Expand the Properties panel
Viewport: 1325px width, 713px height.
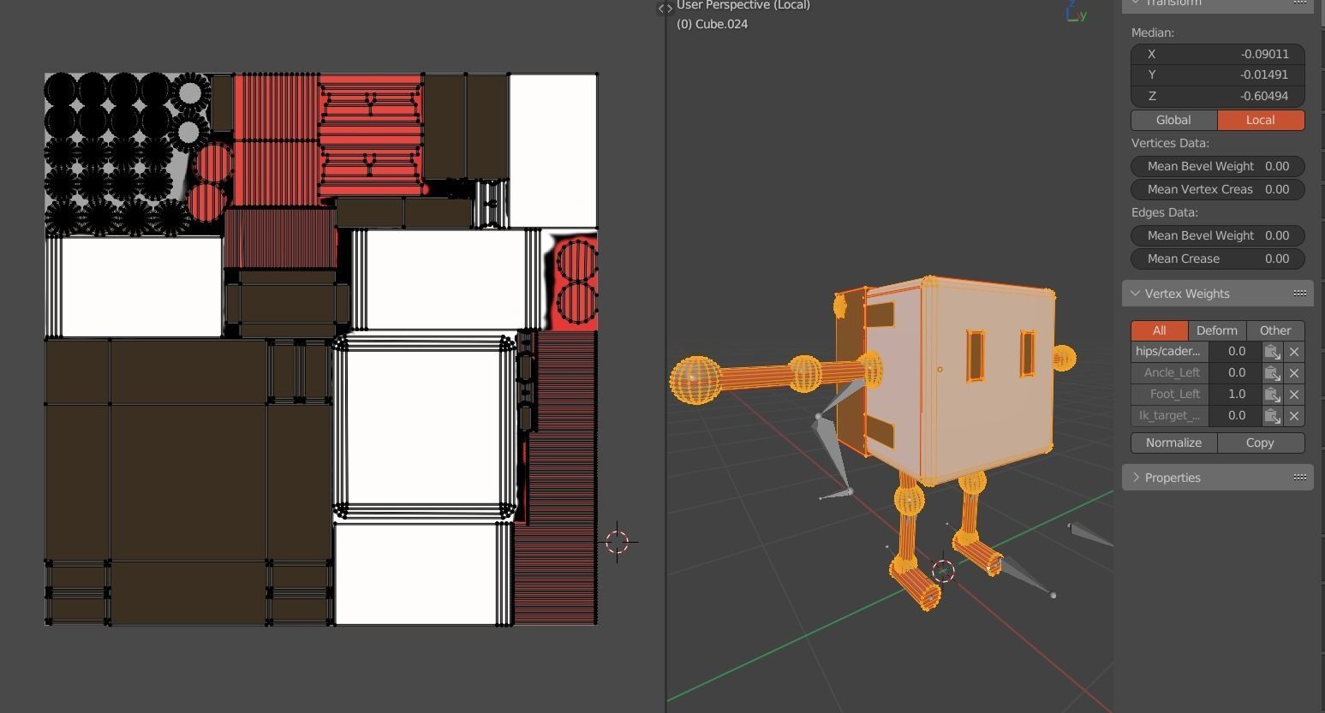pos(1136,478)
